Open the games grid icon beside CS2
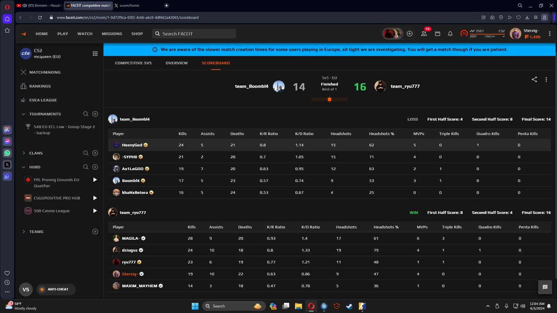This screenshot has width=557, height=313. (x=95, y=53)
